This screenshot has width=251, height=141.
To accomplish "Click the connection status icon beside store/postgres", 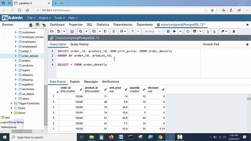I will 51,38.
